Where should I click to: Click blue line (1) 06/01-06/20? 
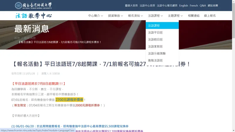pyautogui.click(x=70, y=126)
